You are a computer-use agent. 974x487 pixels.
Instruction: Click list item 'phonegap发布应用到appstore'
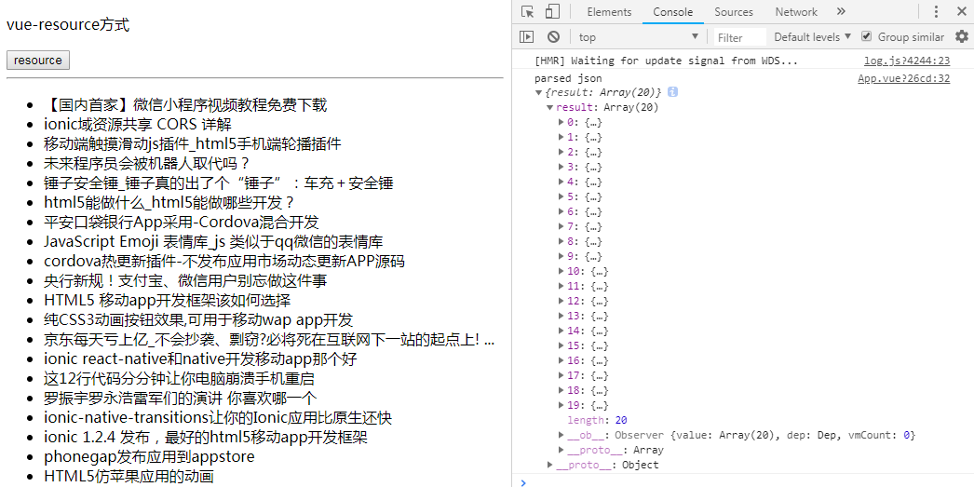149,457
